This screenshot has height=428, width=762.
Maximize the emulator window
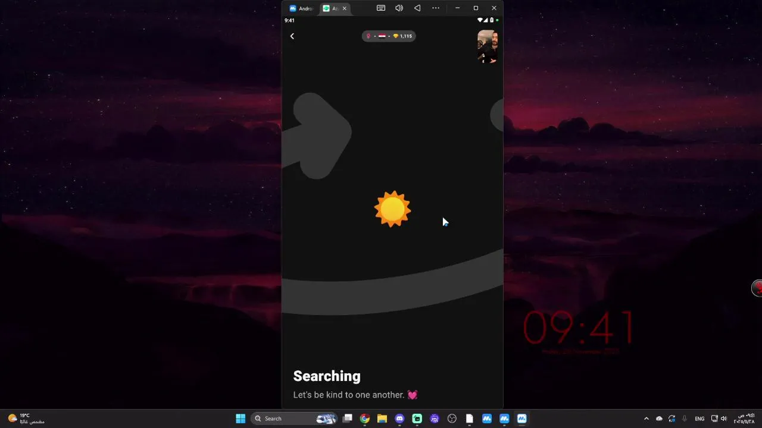point(476,8)
